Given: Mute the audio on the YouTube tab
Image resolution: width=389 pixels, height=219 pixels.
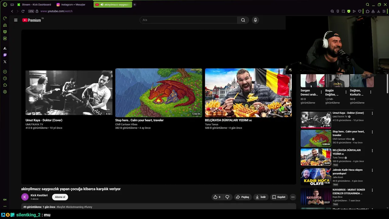Looking at the screenshot, I should tap(102, 5).
